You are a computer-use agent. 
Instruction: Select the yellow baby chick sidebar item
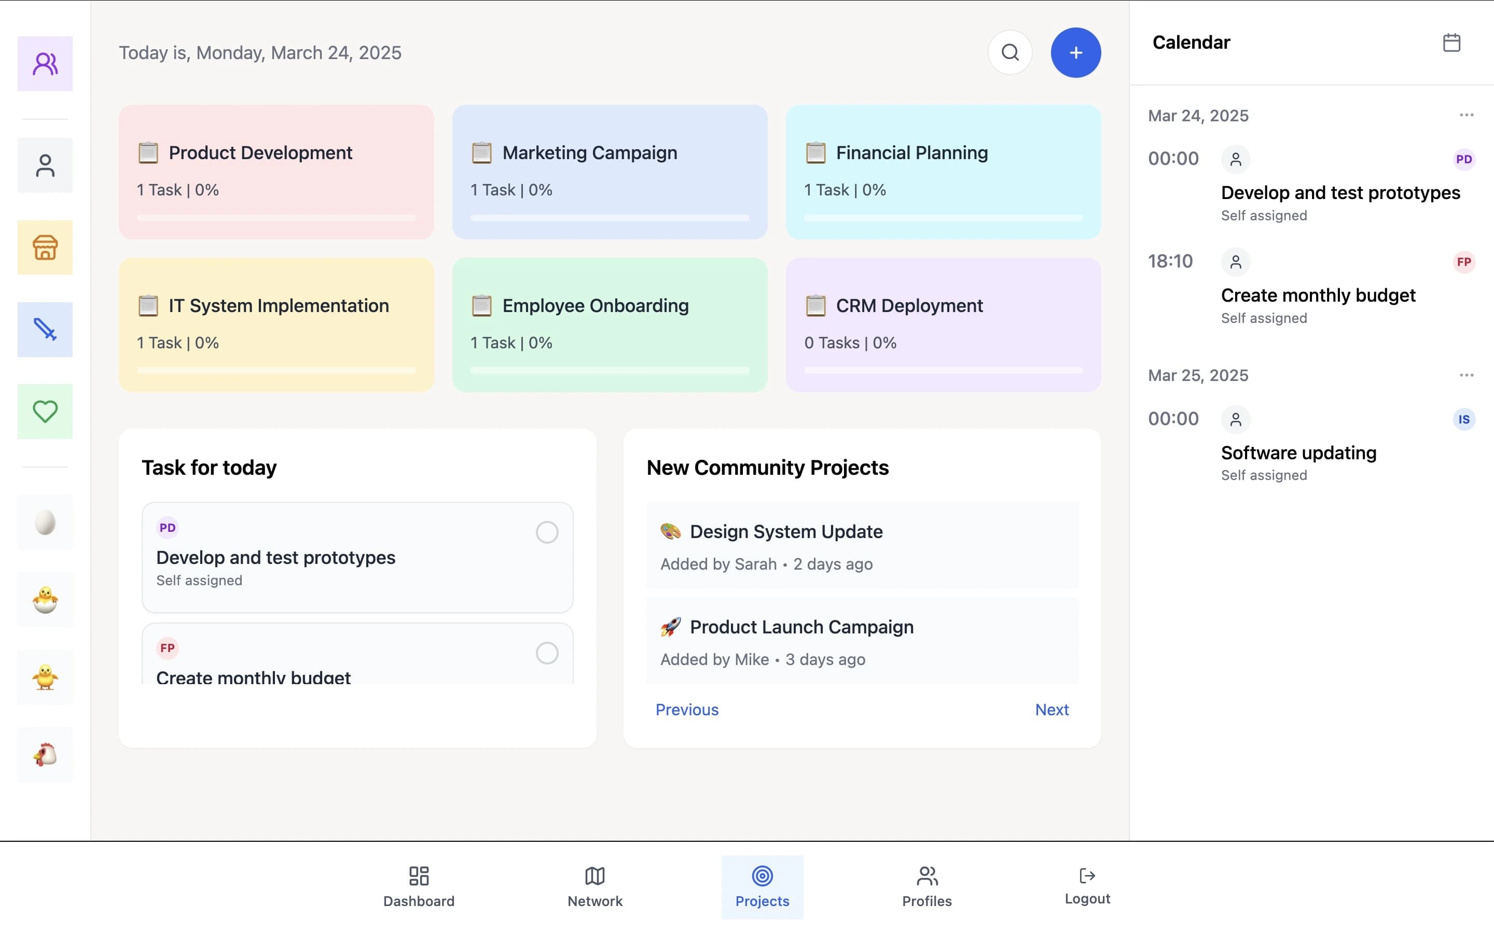coord(45,677)
